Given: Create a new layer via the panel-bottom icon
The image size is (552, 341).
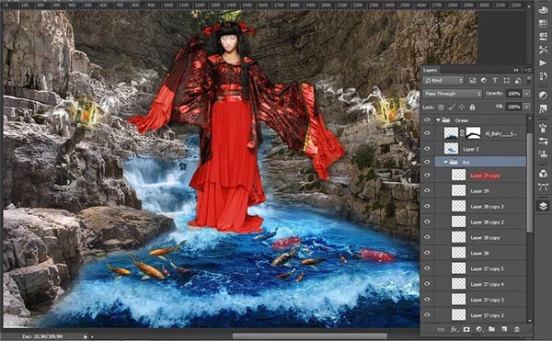Looking at the screenshot, I should [x=504, y=329].
